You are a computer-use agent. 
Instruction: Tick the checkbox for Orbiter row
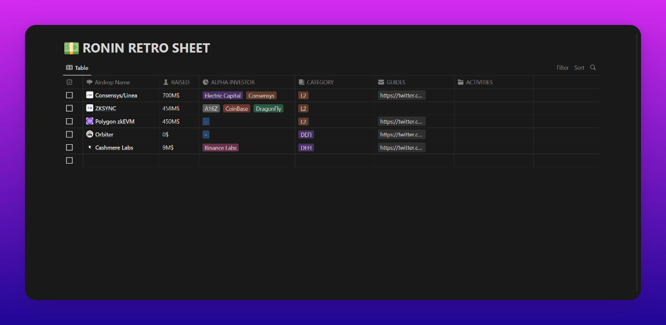click(69, 134)
